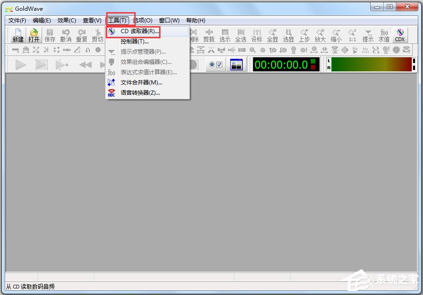Viewport: 423px width, 295px height.
Task: Open the control properties radio/checkbox button
Action: point(216,64)
